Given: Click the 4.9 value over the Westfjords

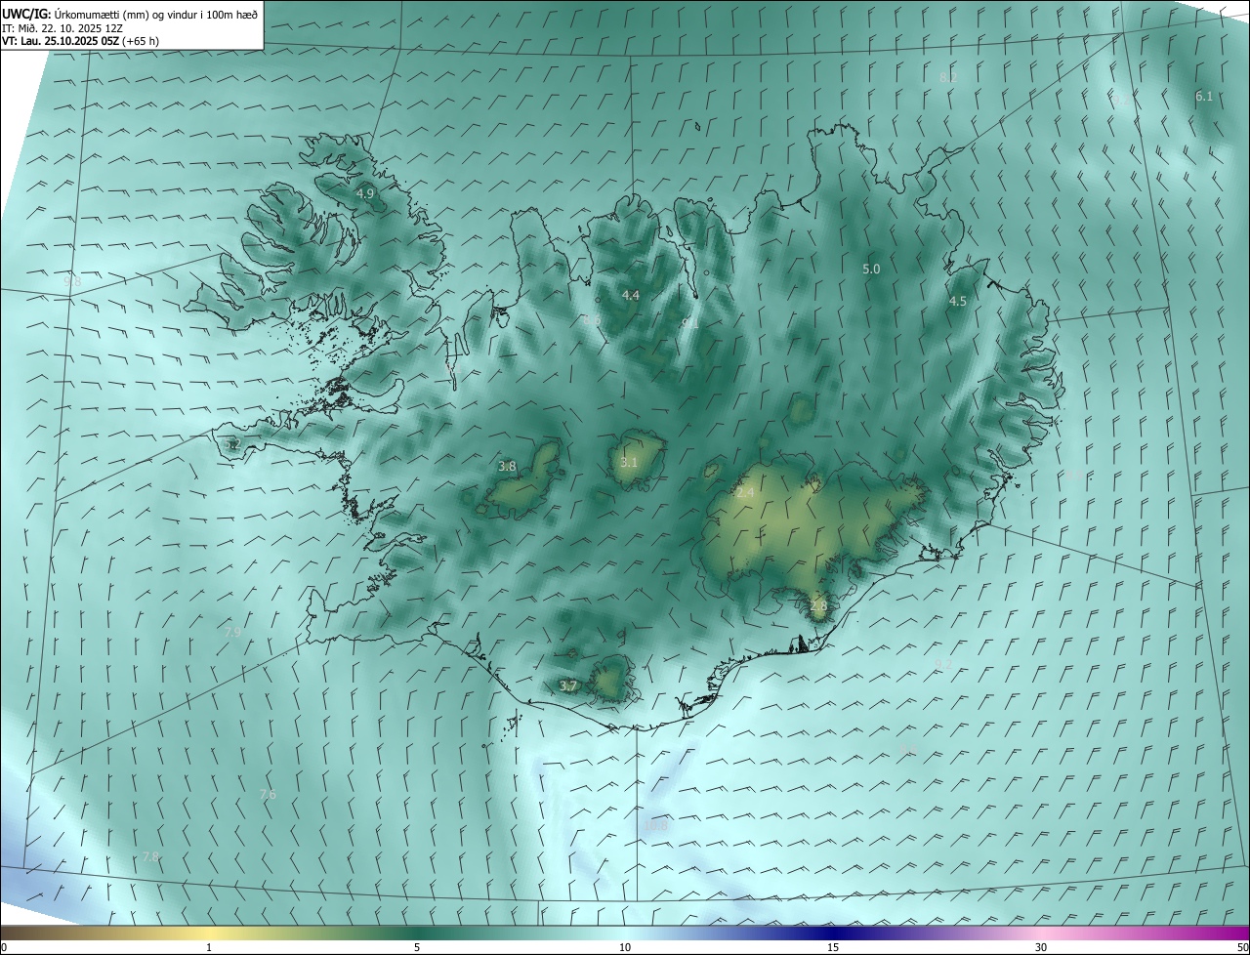Looking at the screenshot, I should point(364,193).
